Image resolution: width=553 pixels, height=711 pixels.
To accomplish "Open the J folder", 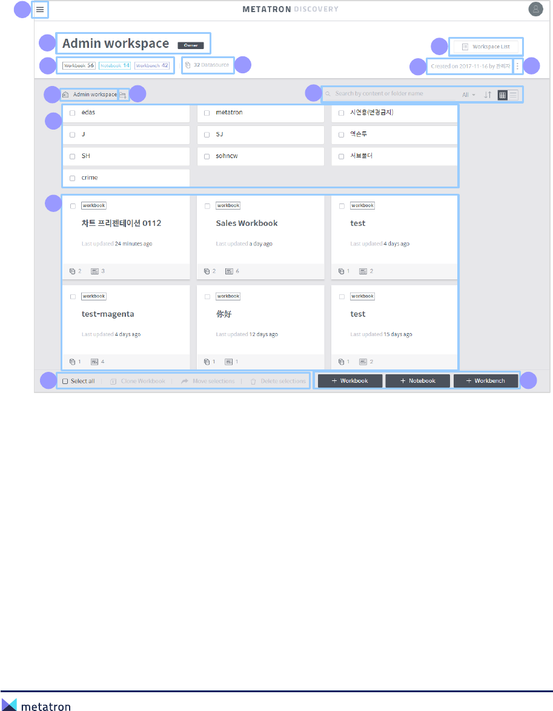I will (126, 134).
